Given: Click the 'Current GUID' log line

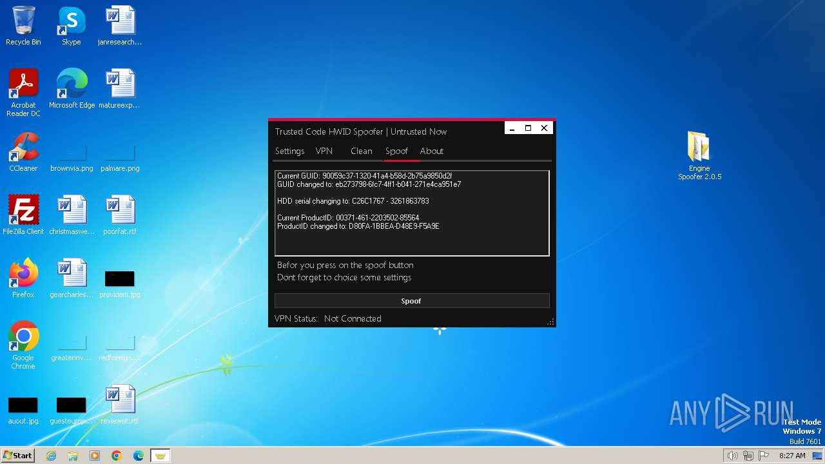Looking at the screenshot, I should pos(365,176).
